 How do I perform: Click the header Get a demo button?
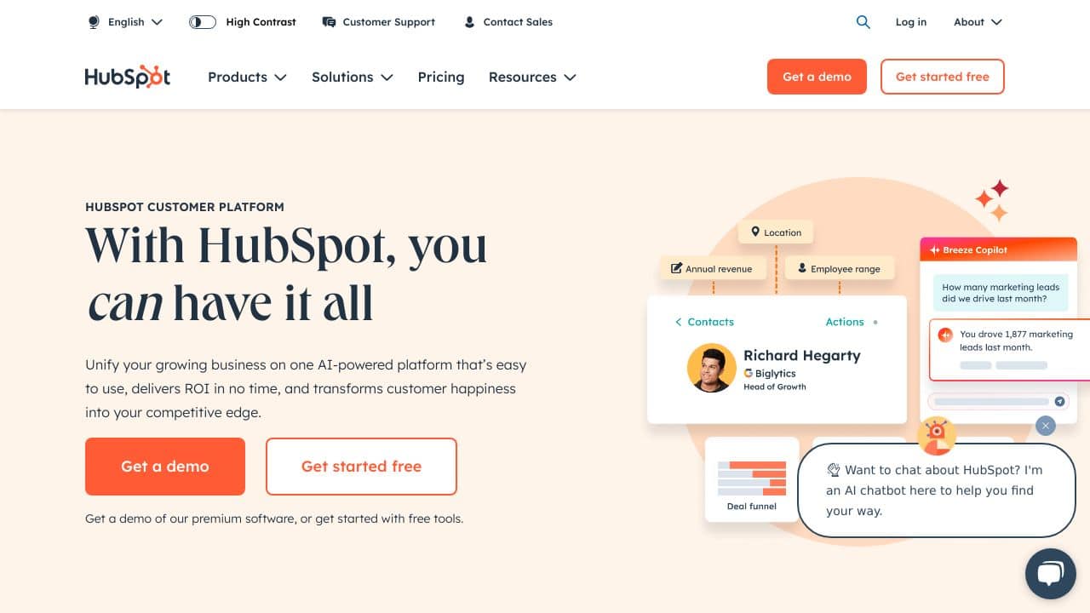(x=817, y=77)
